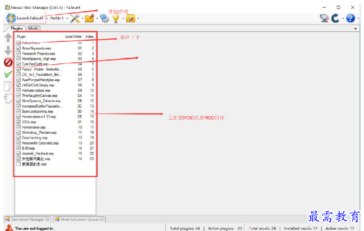Click the 'Total plugins: 24' status entry
This screenshot has width=364, height=231.
(185, 228)
